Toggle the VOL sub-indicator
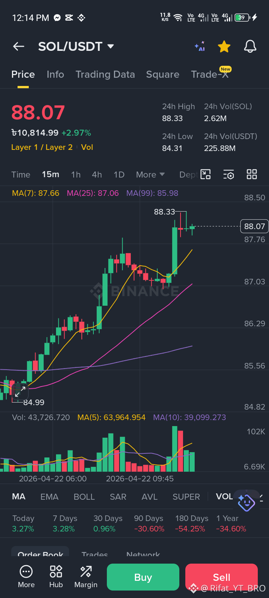Image resolution: width=269 pixels, height=598 pixels. click(x=224, y=497)
